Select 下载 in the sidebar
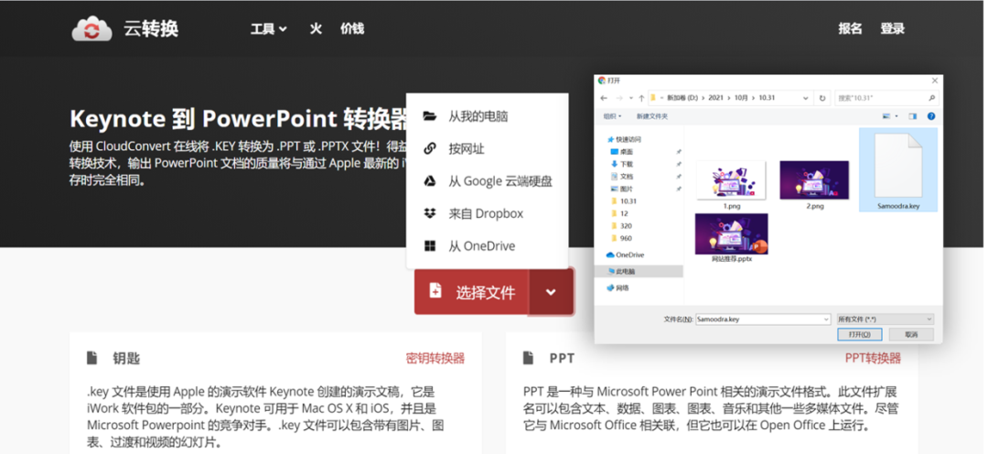The width and height of the screenshot is (988, 454). tap(621, 164)
